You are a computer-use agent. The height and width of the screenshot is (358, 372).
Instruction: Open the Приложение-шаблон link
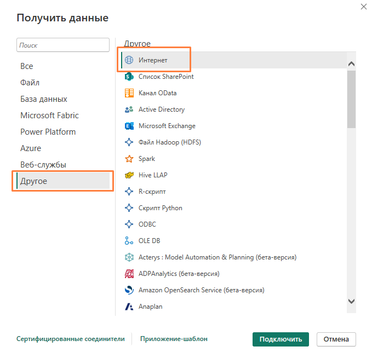(x=174, y=339)
